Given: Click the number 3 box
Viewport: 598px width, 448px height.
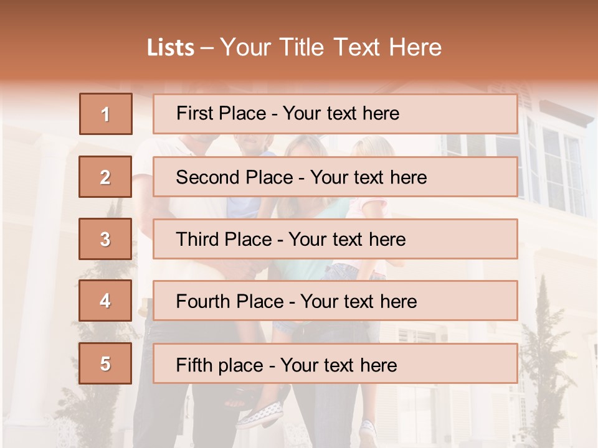Looking at the screenshot, I should [x=105, y=239].
